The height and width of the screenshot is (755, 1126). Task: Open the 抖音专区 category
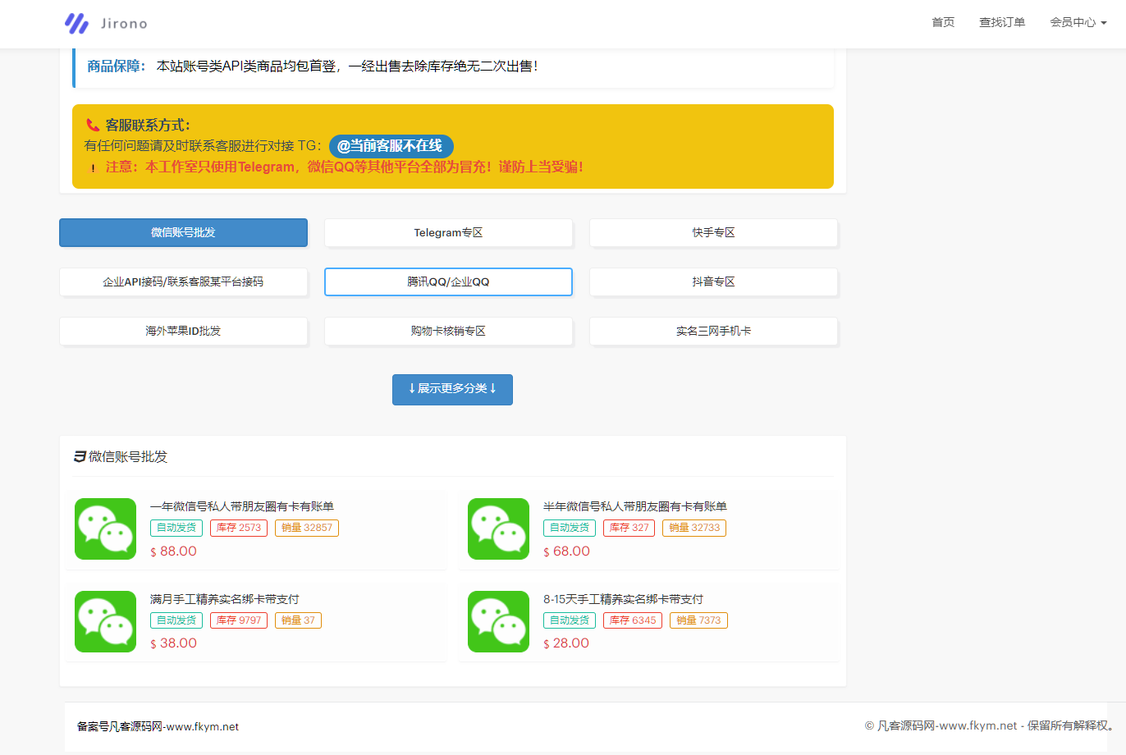pyautogui.click(x=713, y=281)
